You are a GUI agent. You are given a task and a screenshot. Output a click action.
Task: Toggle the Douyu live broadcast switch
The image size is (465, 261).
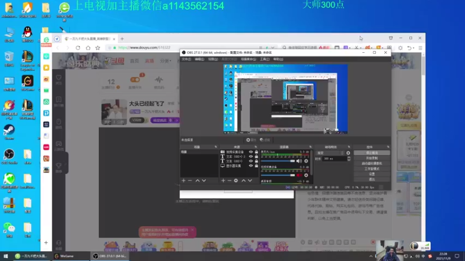click(x=135, y=79)
